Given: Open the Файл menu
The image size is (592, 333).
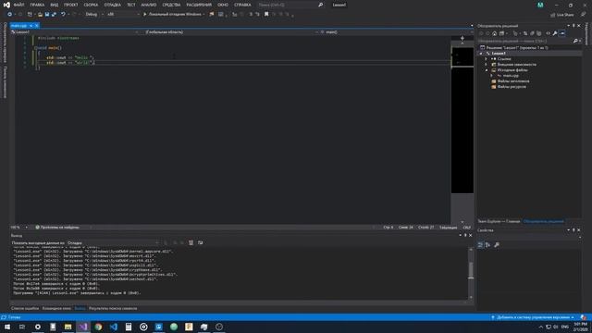Looking at the screenshot, I should [18, 5].
